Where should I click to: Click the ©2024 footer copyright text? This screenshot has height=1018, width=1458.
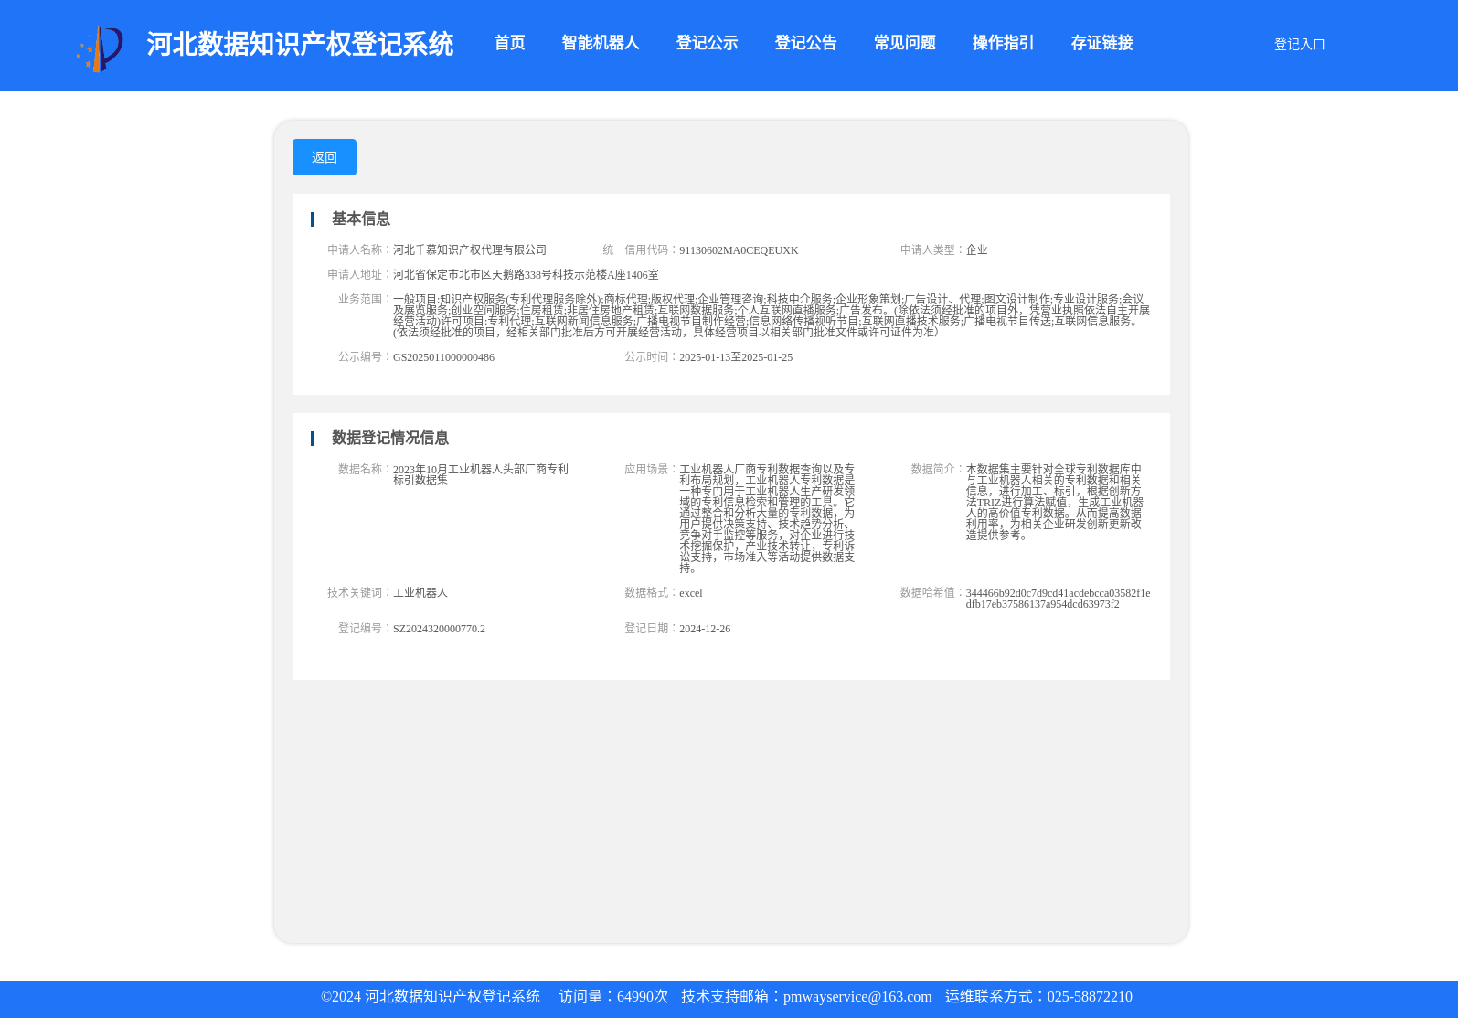(431, 997)
